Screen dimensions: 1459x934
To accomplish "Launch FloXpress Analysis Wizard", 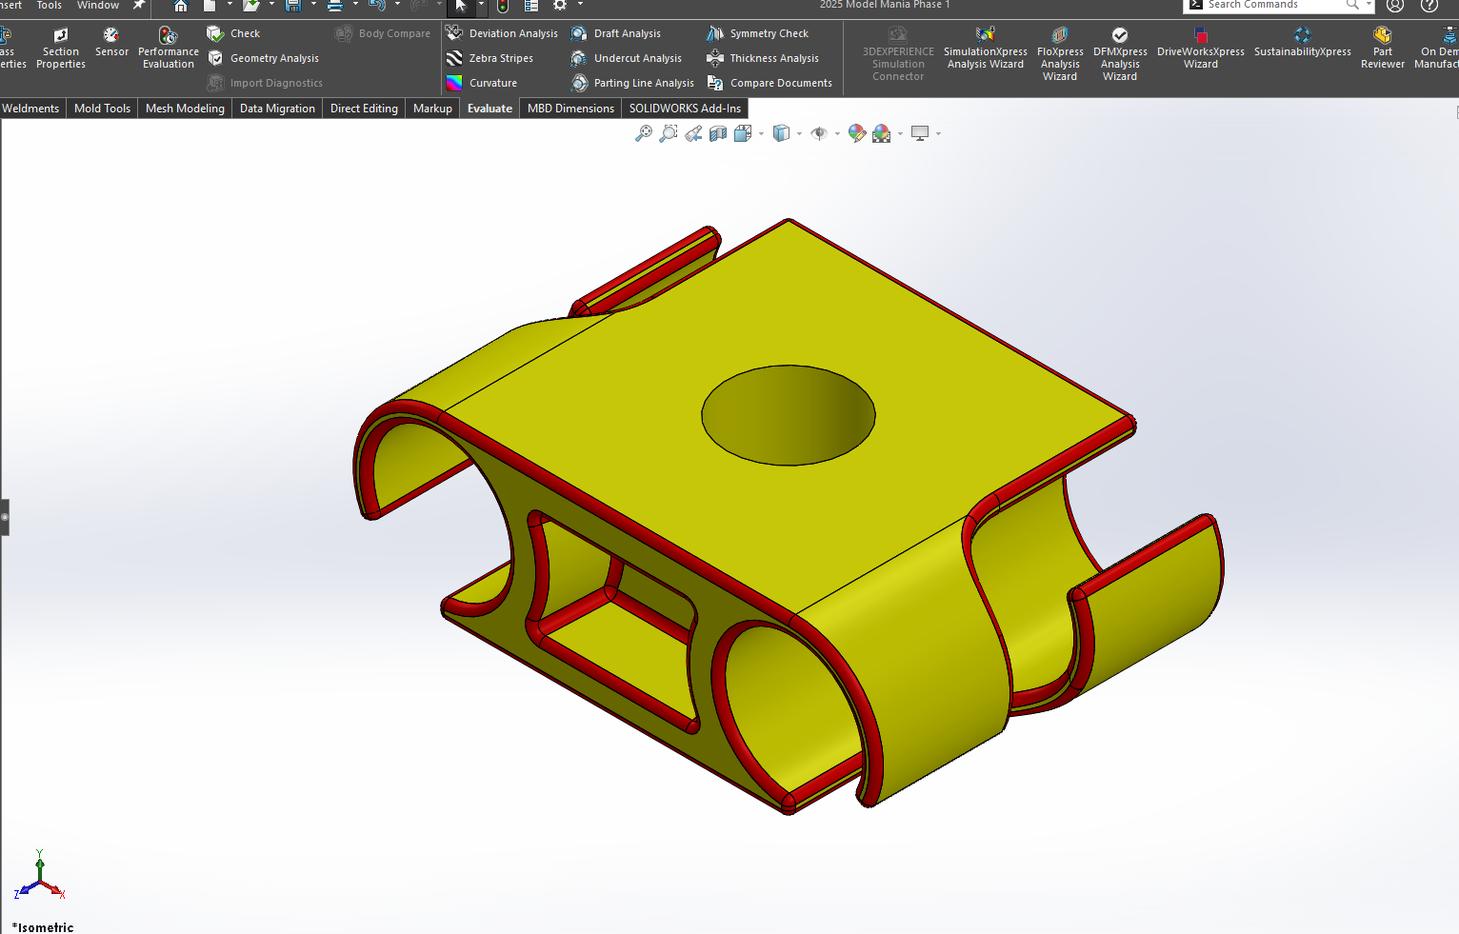I will 1060,54.
